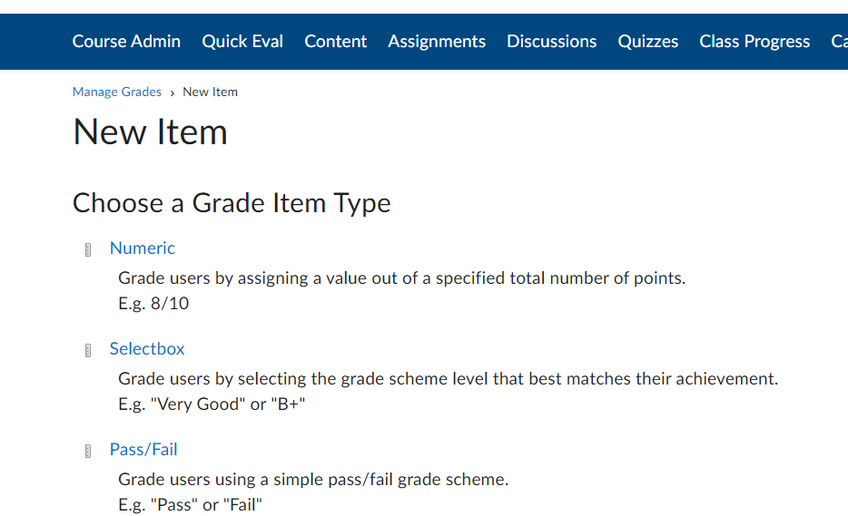
Task: Go back to Manage Grades breadcrumb
Action: (x=117, y=92)
